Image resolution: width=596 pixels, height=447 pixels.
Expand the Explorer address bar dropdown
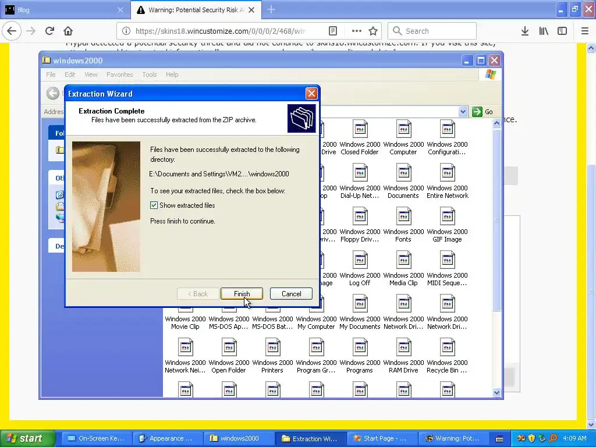tap(463, 112)
